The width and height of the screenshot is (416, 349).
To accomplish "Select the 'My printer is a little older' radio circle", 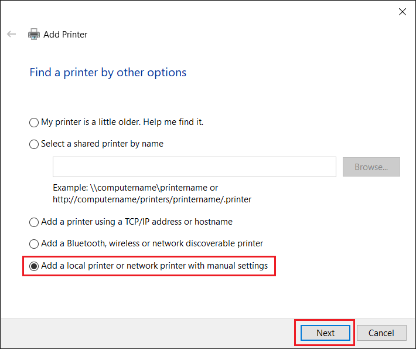I will tap(34, 123).
